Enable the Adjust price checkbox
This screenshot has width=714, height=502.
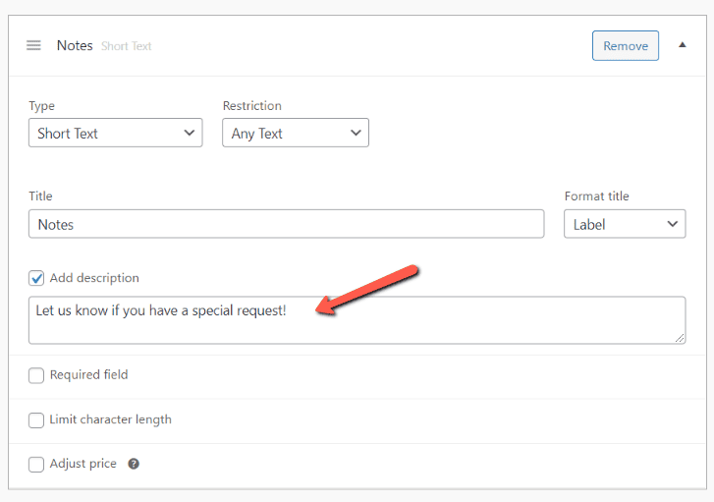pos(37,464)
